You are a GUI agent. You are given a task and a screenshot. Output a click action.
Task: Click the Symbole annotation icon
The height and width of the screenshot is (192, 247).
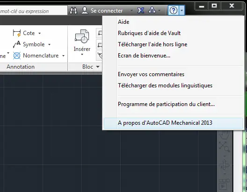tap(17, 44)
